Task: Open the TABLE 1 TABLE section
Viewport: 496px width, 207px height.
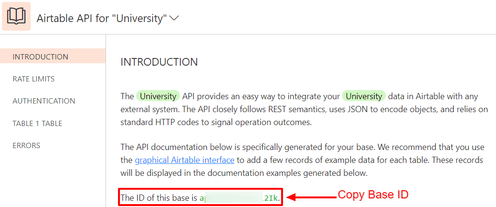Action: coord(37,123)
